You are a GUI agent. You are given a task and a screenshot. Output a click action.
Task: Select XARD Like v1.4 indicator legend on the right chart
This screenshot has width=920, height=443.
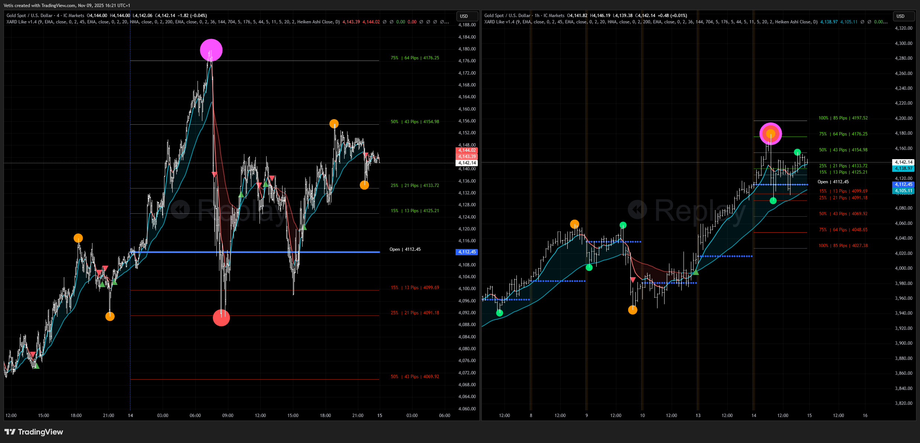pyautogui.click(x=499, y=22)
